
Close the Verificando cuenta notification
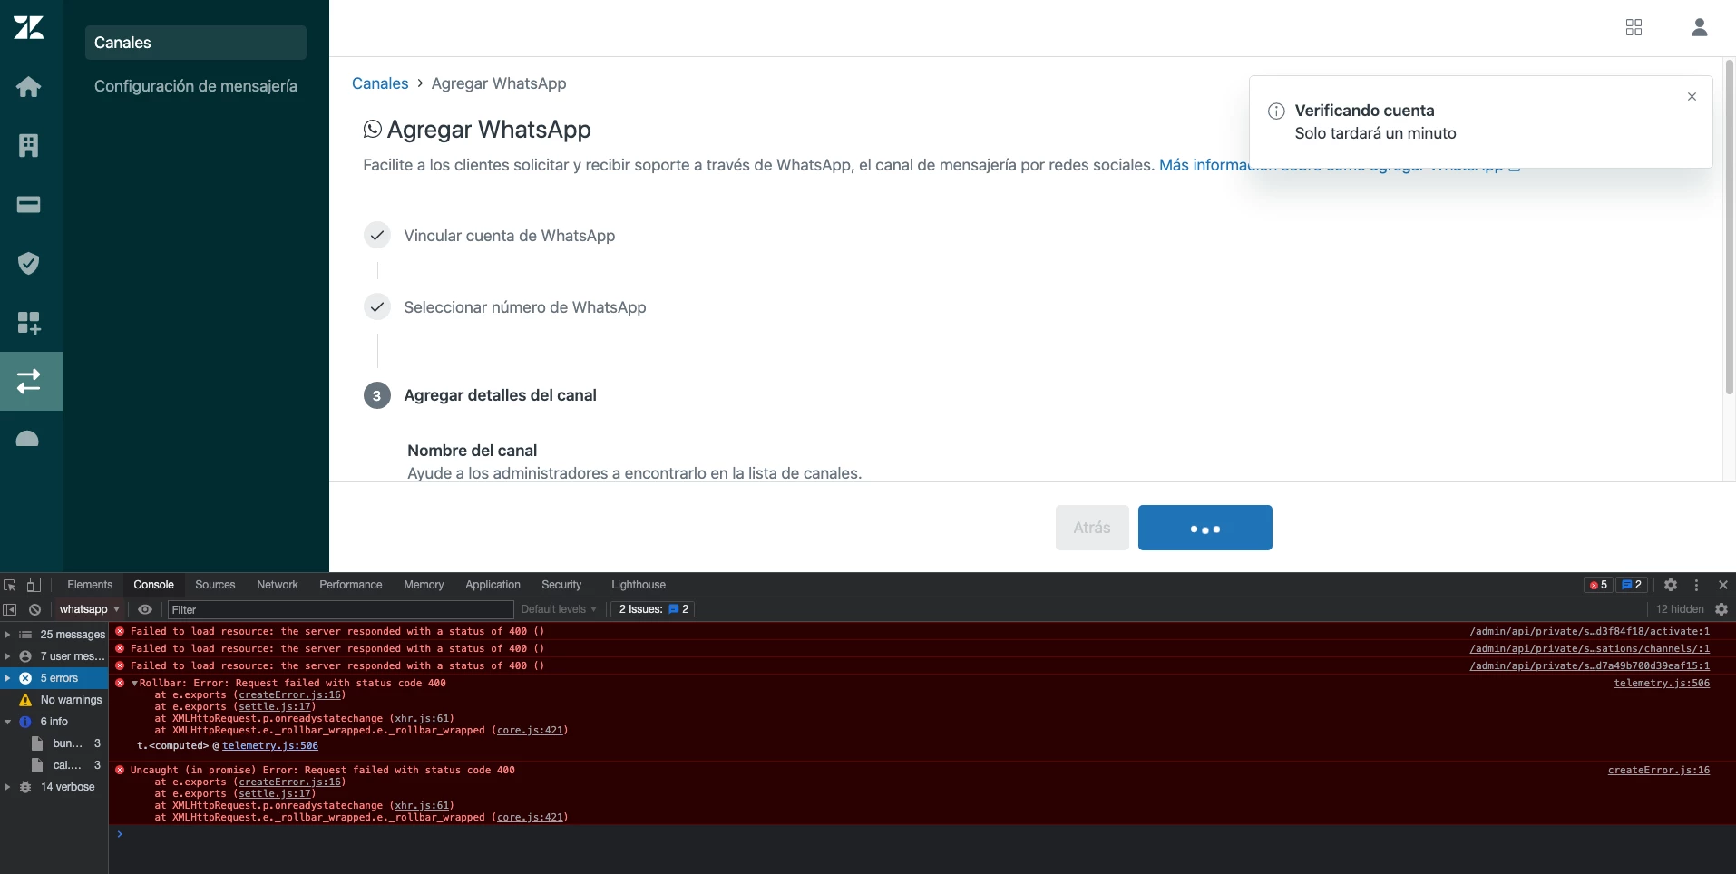pyautogui.click(x=1692, y=97)
